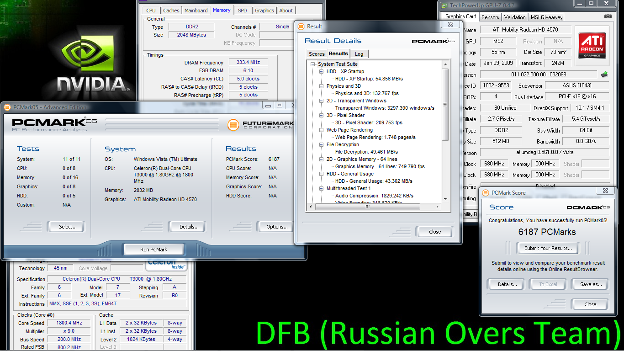
Task: Close the Result Details dialog via Close button
Action: (435, 232)
